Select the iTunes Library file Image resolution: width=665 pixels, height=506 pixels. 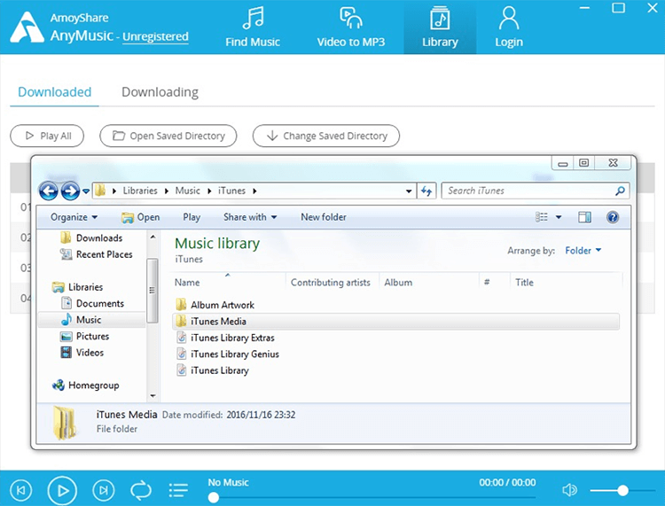click(212, 370)
